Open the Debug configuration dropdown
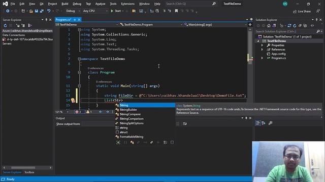Viewport: 325px width, 182px height. [73, 11]
